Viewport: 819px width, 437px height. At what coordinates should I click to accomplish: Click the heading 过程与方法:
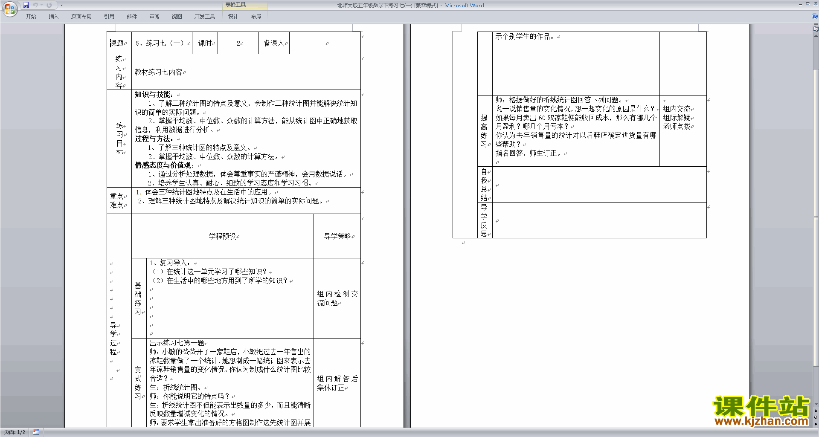pos(154,139)
